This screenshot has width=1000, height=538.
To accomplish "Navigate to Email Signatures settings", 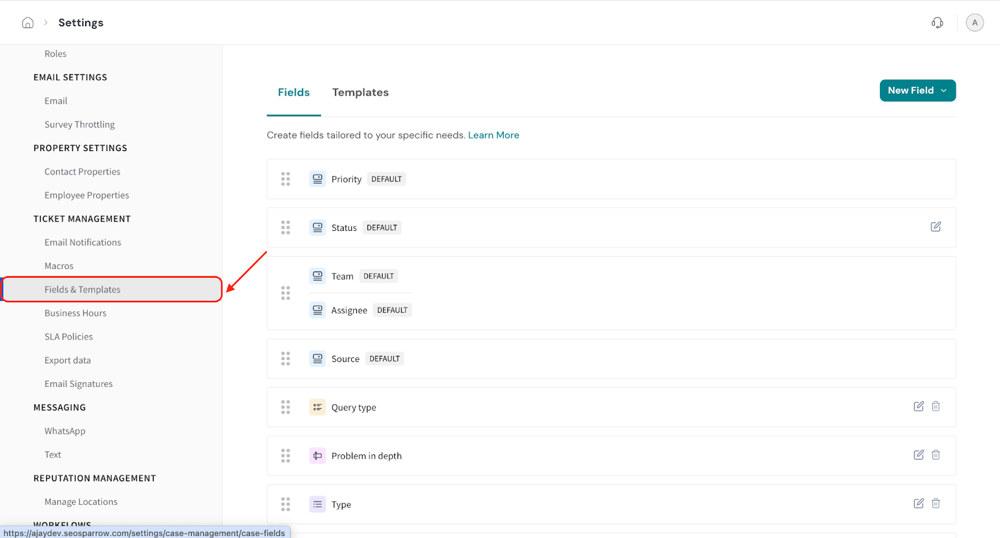I will coord(78,384).
